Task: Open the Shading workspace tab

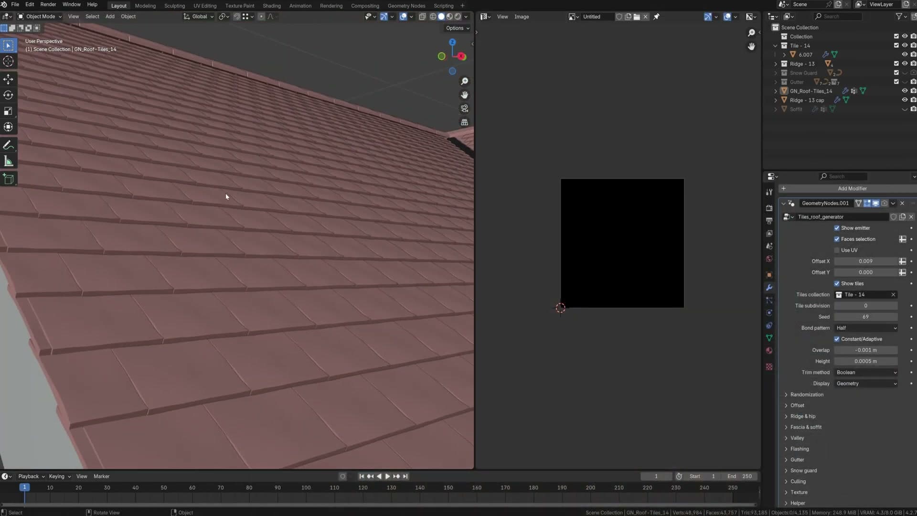Action: pos(272,6)
